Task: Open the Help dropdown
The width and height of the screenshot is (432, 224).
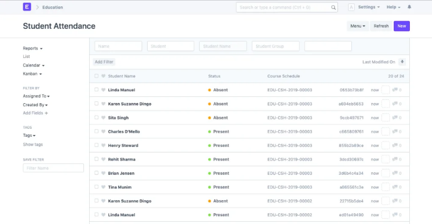Action: point(393,7)
